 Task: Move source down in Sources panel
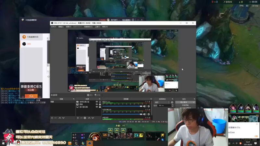click(93, 118)
